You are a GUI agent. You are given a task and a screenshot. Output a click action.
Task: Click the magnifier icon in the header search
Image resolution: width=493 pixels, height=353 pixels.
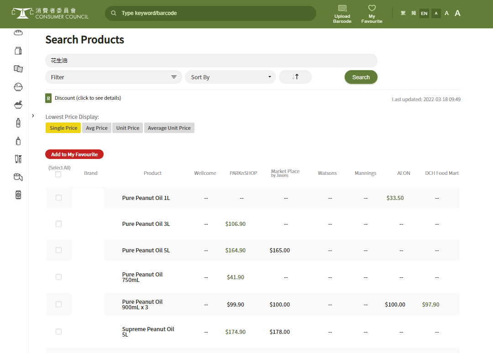pyautogui.click(x=114, y=13)
